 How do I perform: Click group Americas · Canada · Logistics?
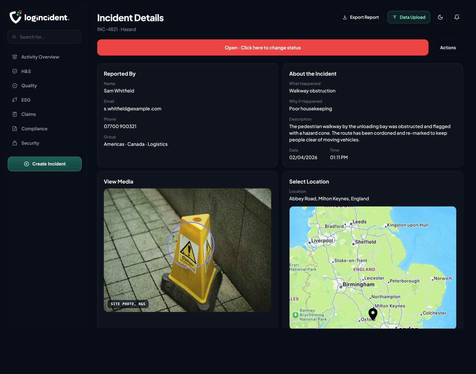(x=136, y=144)
